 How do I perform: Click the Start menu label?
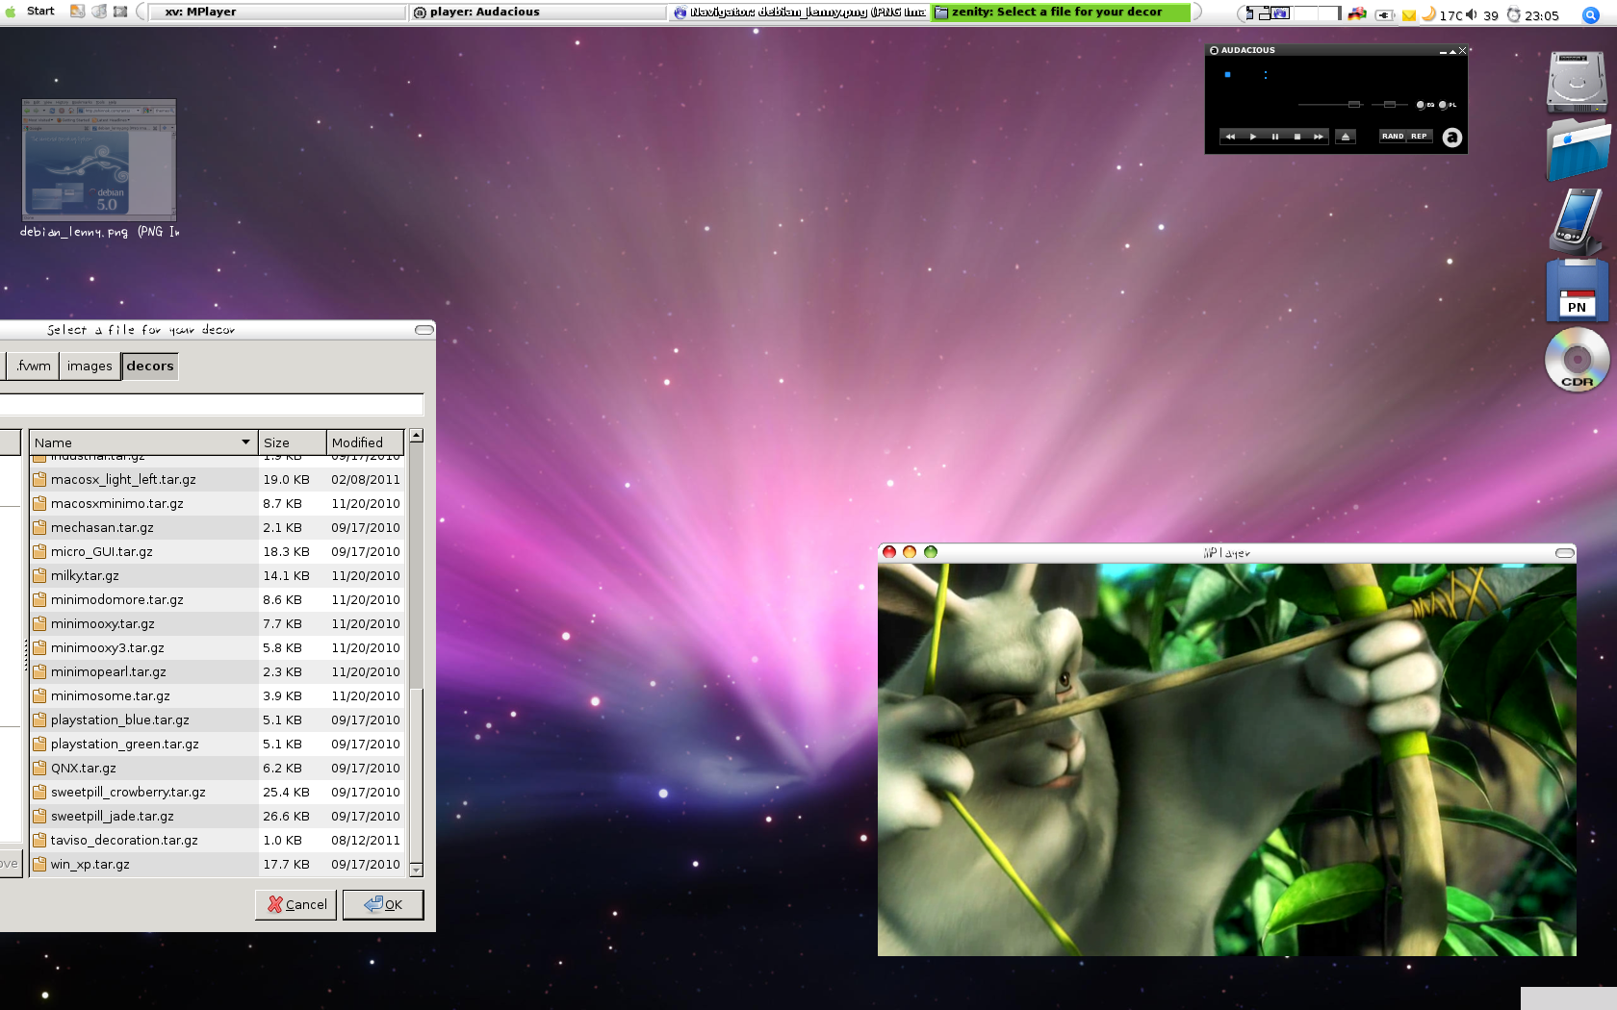click(40, 12)
